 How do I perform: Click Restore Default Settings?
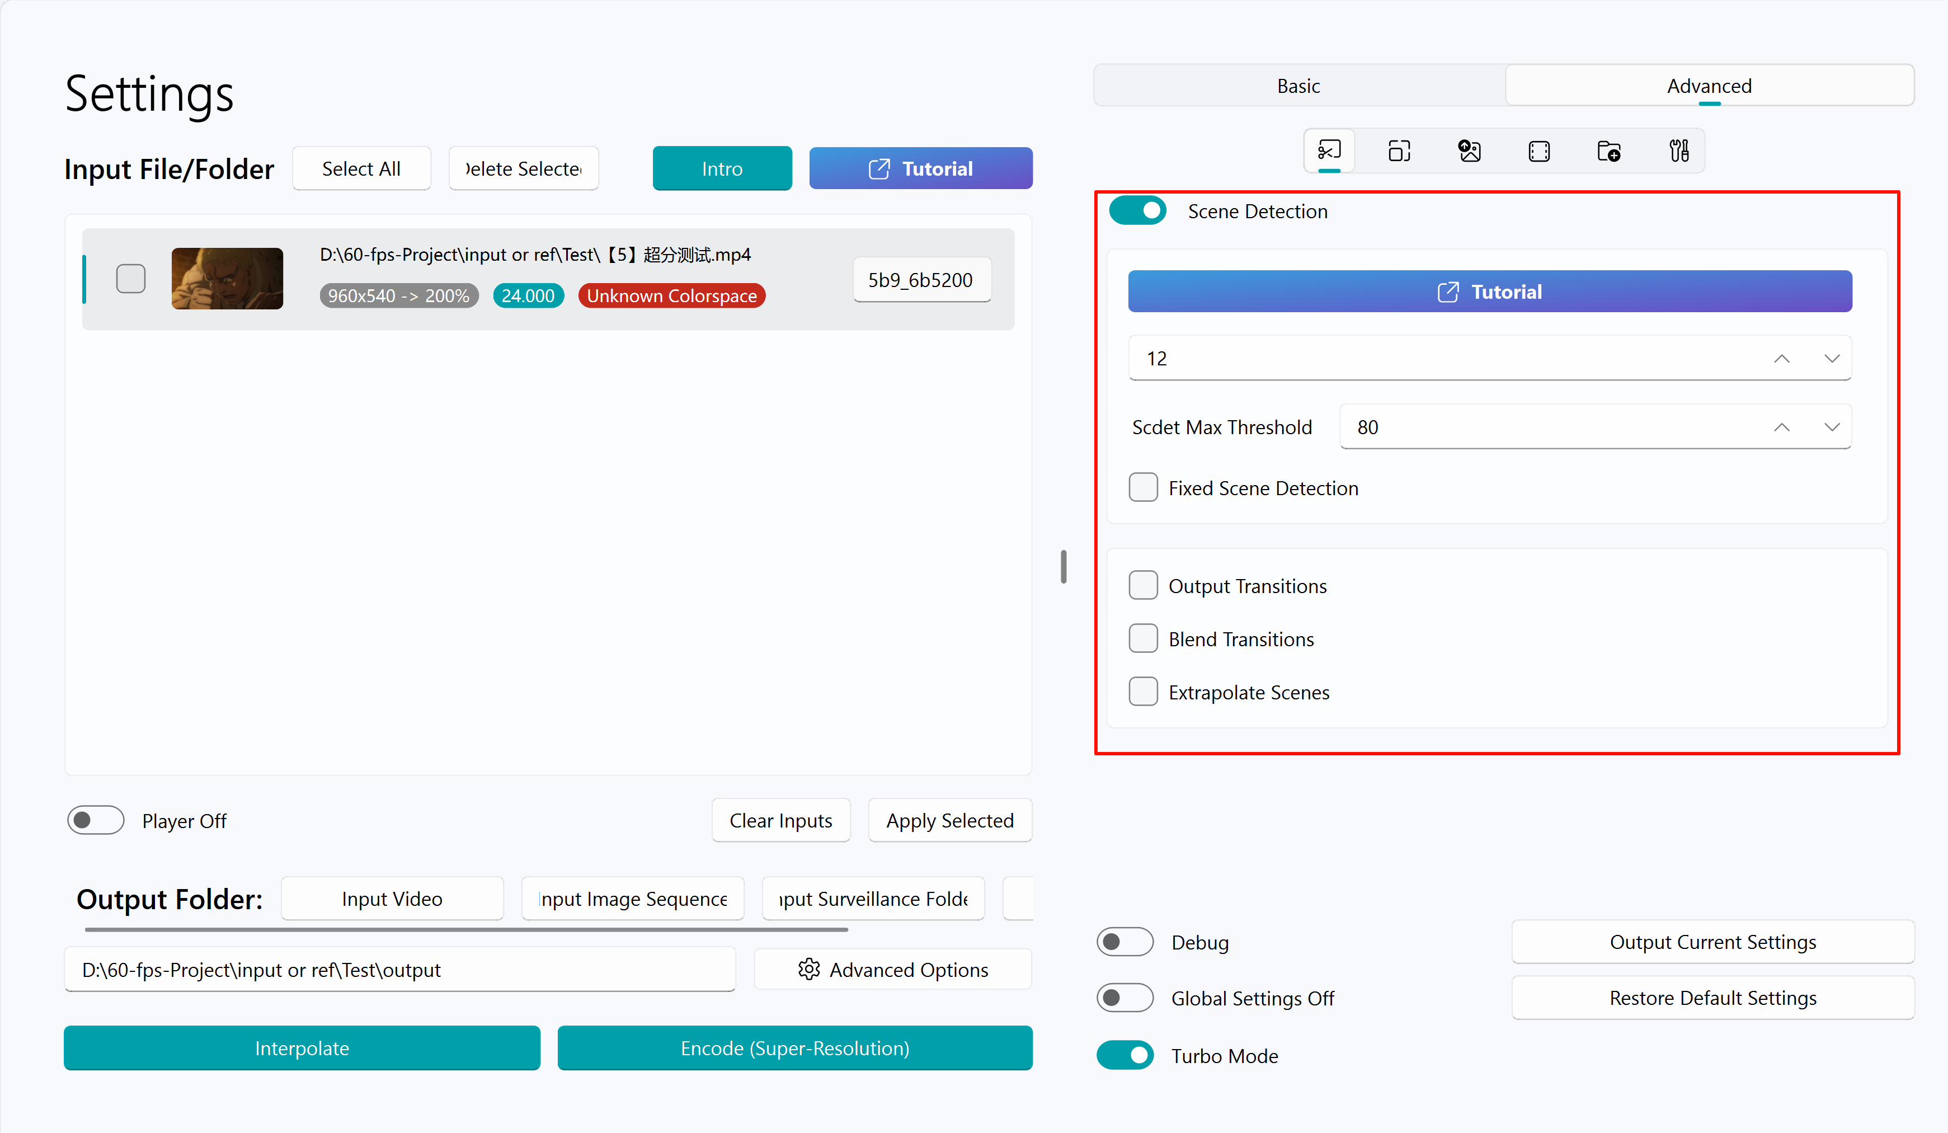coord(1713,998)
